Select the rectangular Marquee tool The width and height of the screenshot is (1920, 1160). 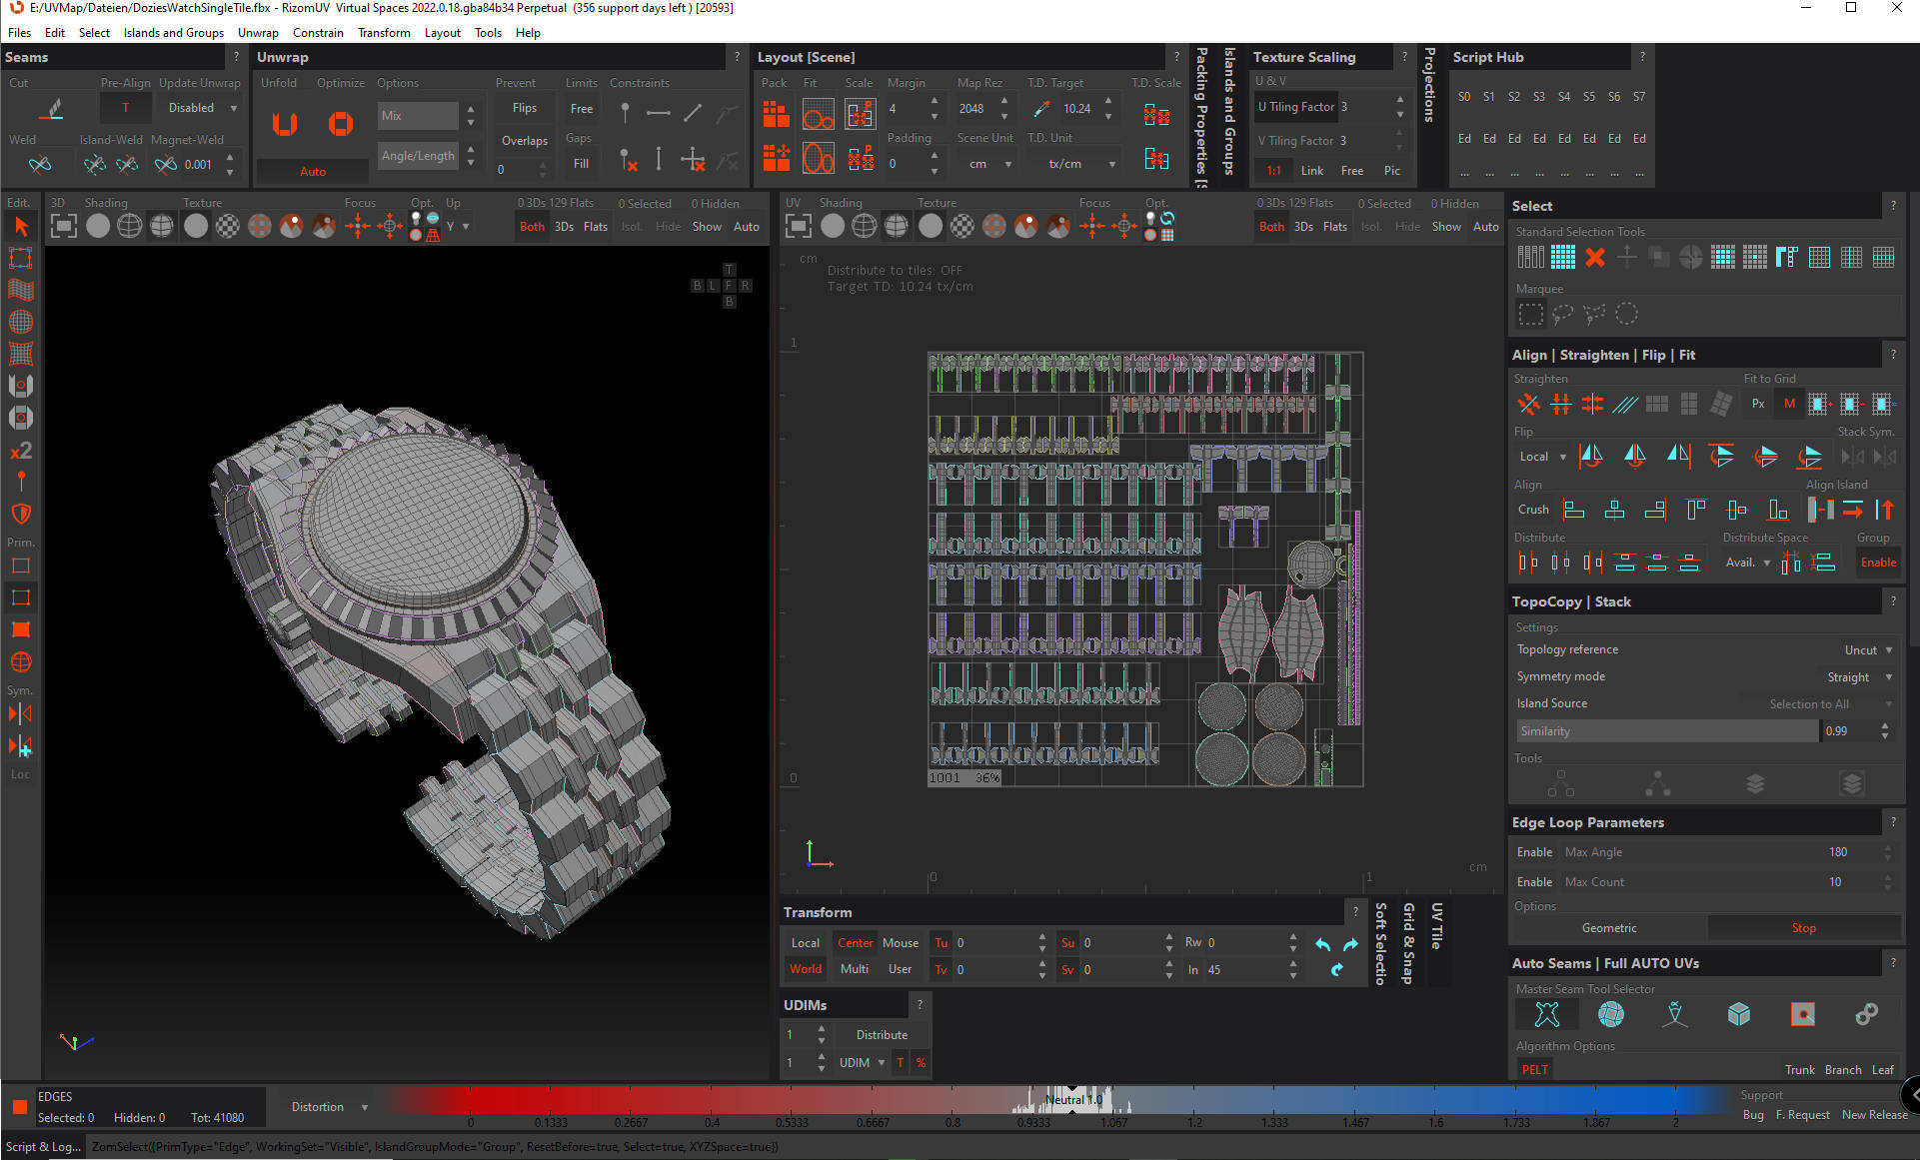1530,315
